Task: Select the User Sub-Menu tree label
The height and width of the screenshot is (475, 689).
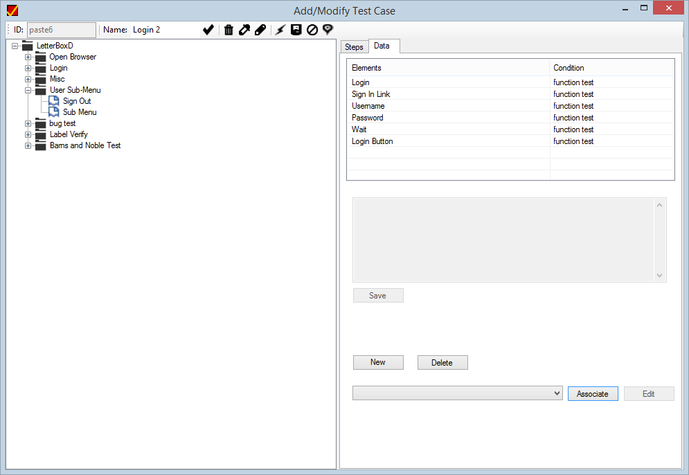Action: (75, 90)
